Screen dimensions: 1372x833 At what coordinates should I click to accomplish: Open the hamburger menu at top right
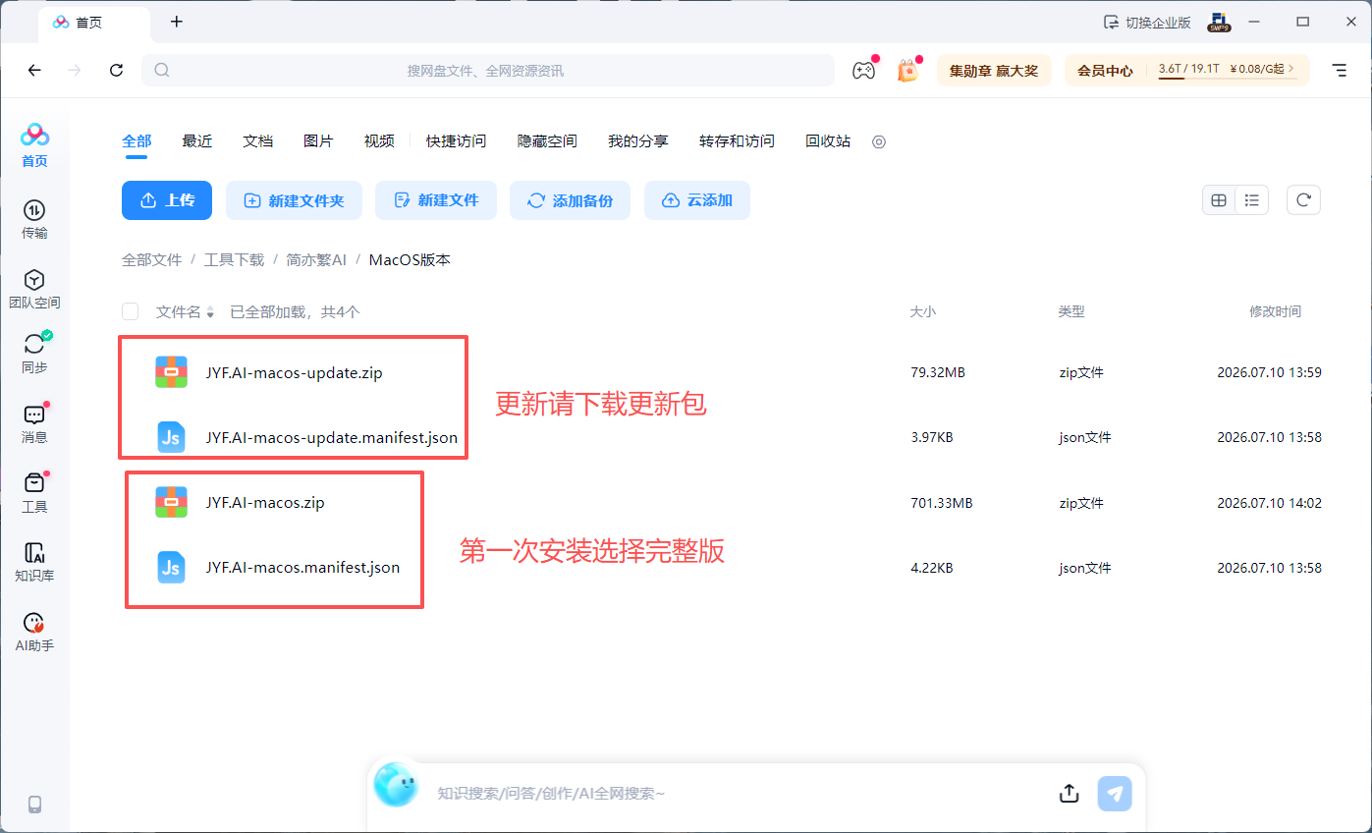[x=1339, y=70]
